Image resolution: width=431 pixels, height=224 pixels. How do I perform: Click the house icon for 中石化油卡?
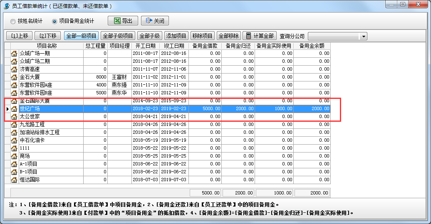(14, 140)
